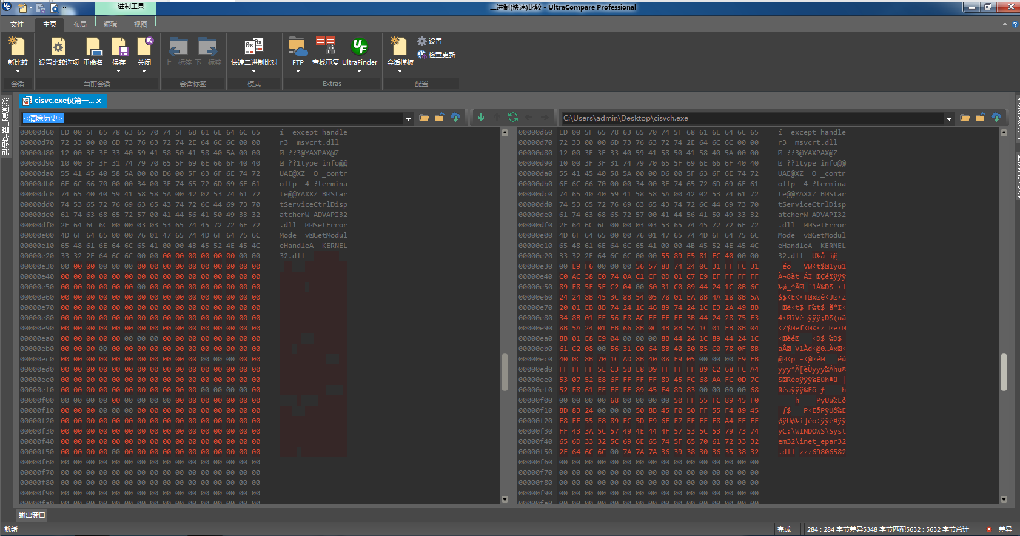The width and height of the screenshot is (1020, 536).
Task: Close the cisvc.exe session tab
Action: 99,101
